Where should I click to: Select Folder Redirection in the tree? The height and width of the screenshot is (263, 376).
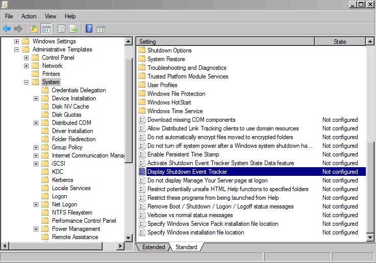74,139
